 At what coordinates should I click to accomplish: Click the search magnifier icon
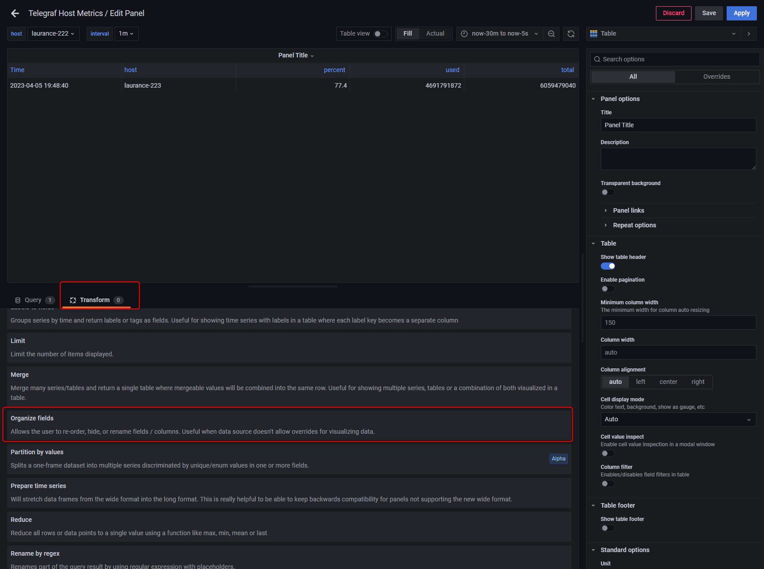pos(597,59)
